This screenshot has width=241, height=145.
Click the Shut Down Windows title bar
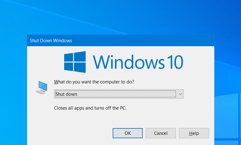click(x=120, y=41)
